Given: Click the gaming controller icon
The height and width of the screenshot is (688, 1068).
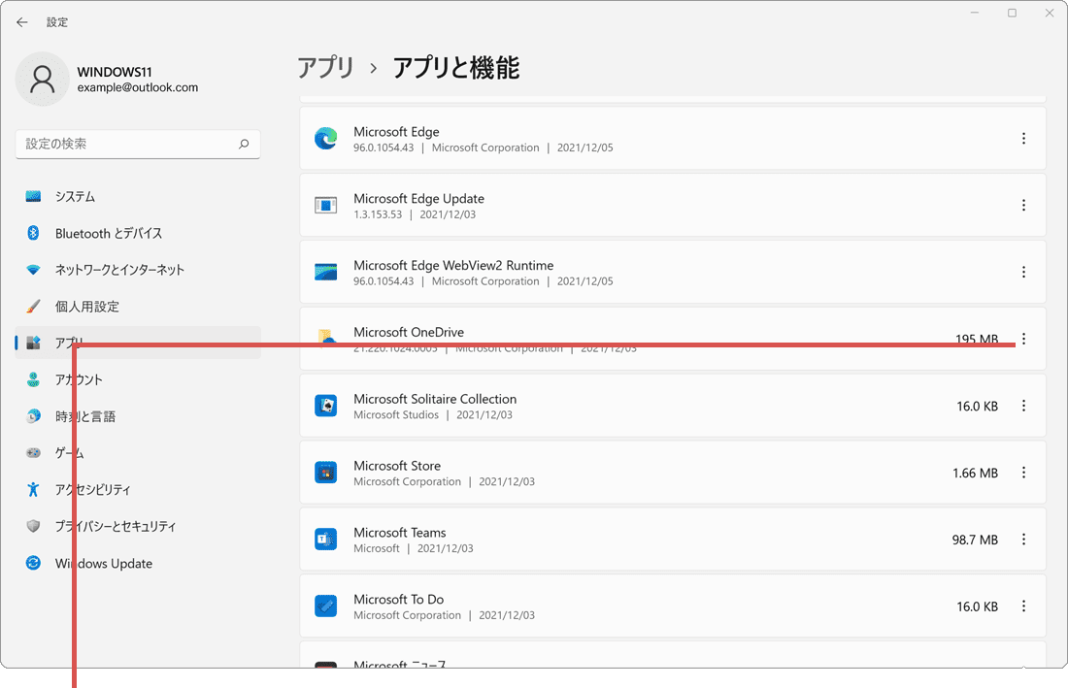Looking at the screenshot, I should (33, 452).
